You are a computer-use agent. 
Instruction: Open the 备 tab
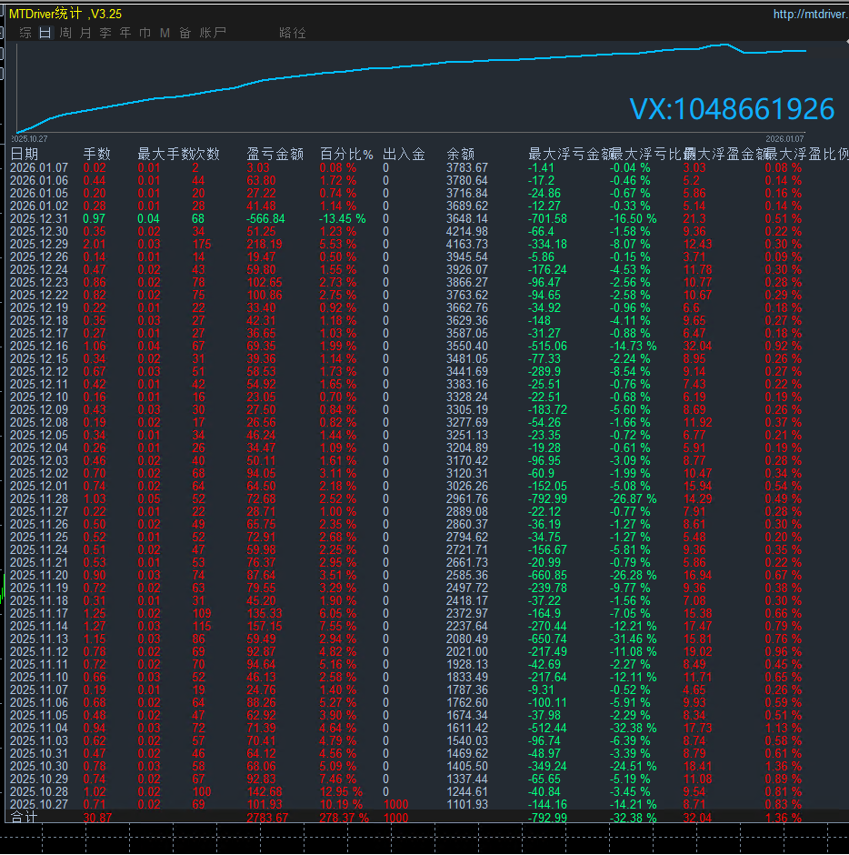pos(185,33)
